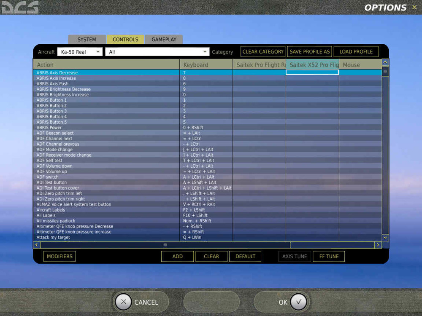Click the LOAD PROFILE button
This screenshot has height=316, width=422.
coord(356,51)
